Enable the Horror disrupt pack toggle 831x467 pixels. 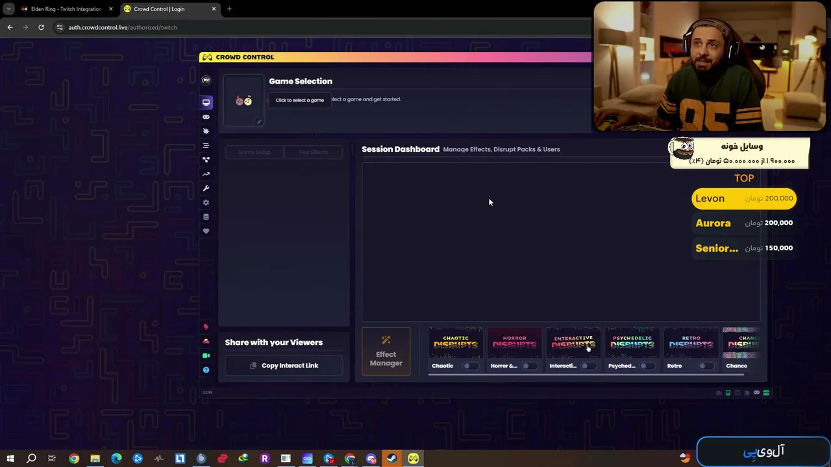(528, 366)
